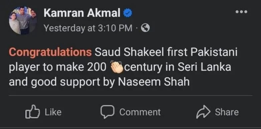Image resolution: width=261 pixels, height=129 pixels.
Task: Open the three-dot post options menu
Action: point(242,12)
